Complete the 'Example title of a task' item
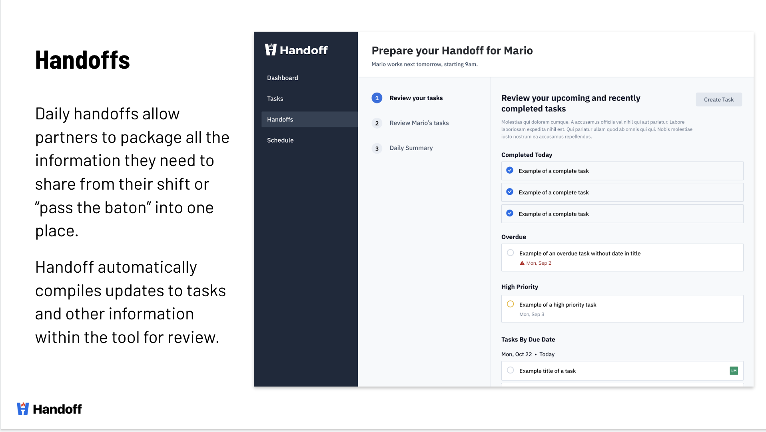The height and width of the screenshot is (432, 766). pos(511,371)
